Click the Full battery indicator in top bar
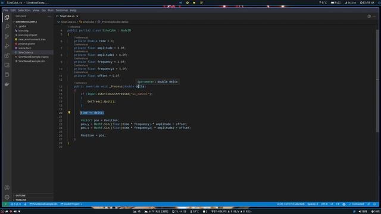The width and height of the screenshot is (381, 214). [x=336, y=2]
